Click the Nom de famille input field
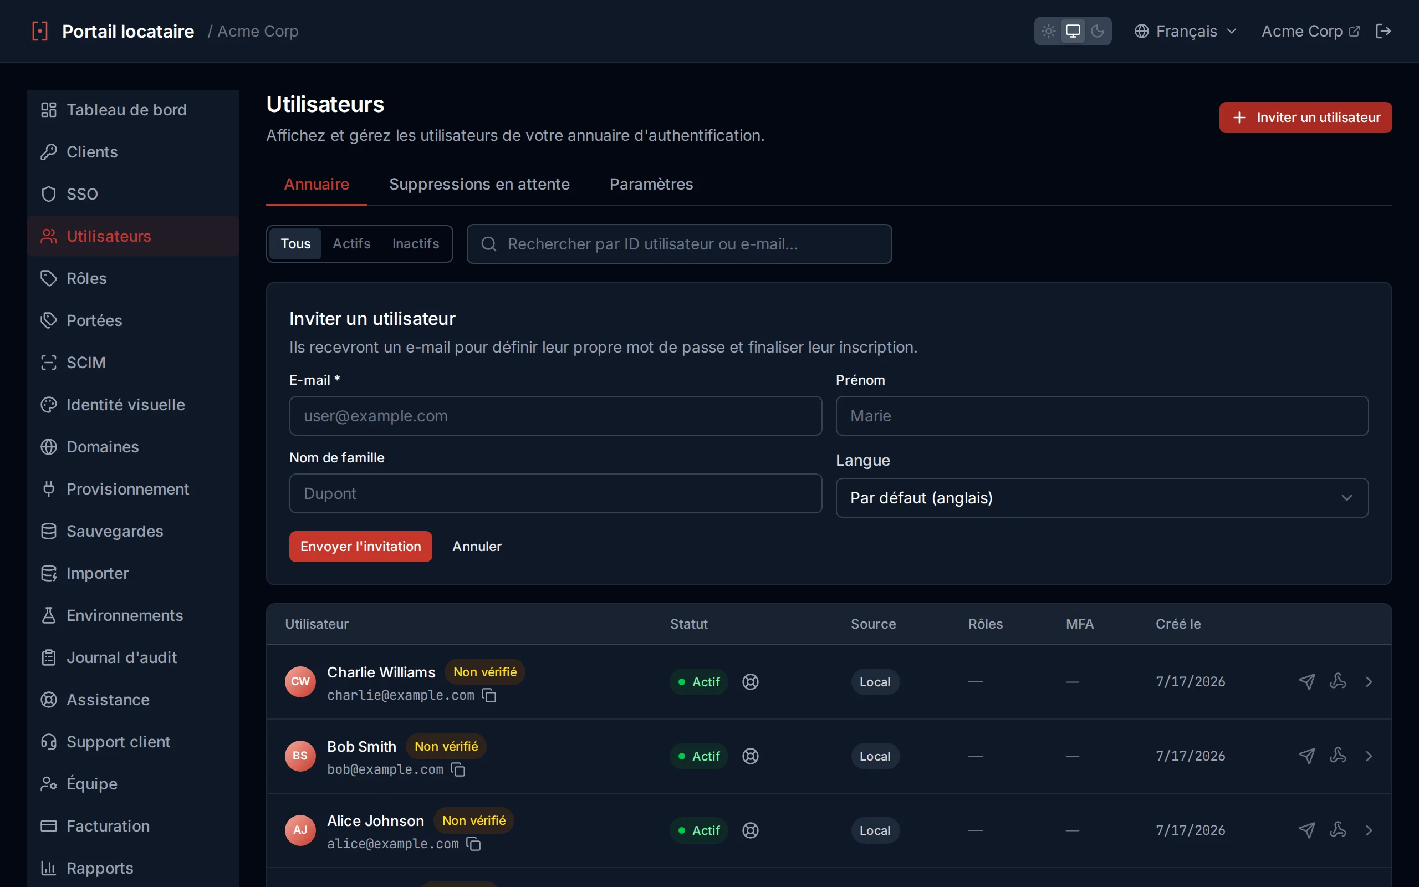The height and width of the screenshot is (887, 1419). 555,493
